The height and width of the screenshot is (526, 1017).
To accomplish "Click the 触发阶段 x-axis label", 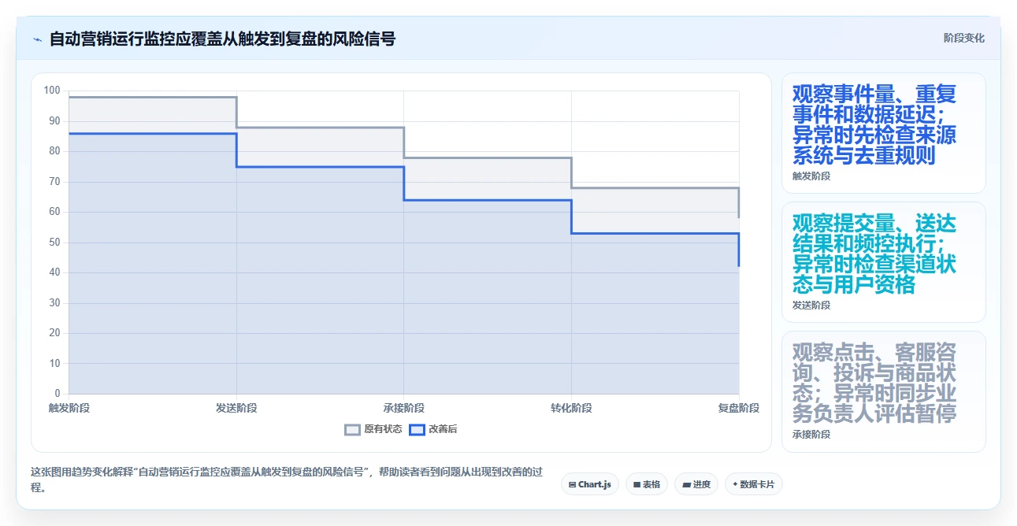I will tap(69, 408).
